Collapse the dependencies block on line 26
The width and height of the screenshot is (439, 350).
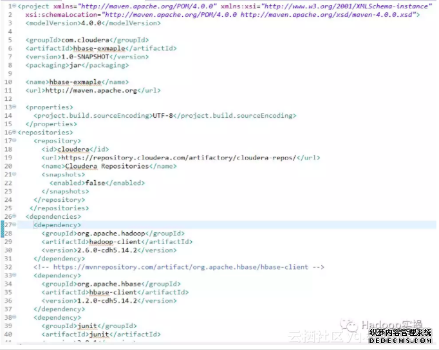point(14,216)
